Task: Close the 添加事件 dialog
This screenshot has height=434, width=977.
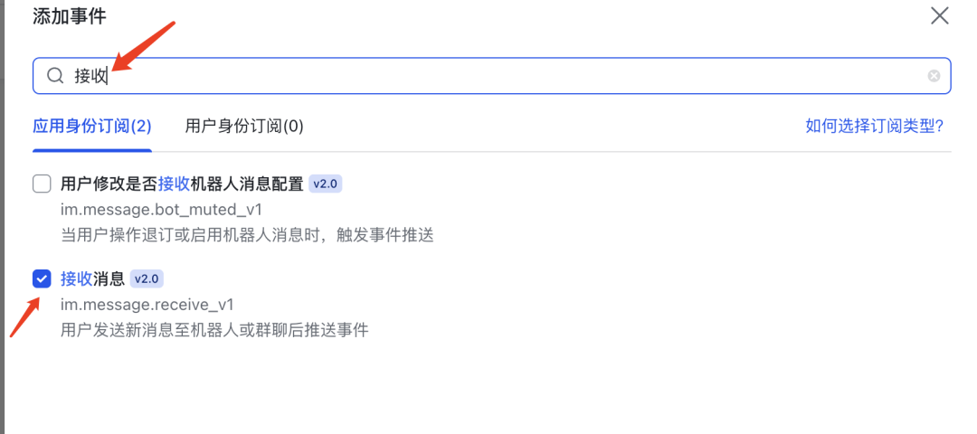Action: [x=940, y=15]
